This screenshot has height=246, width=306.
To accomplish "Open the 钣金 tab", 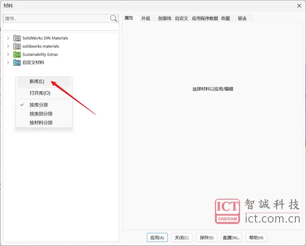I will coord(242,18).
